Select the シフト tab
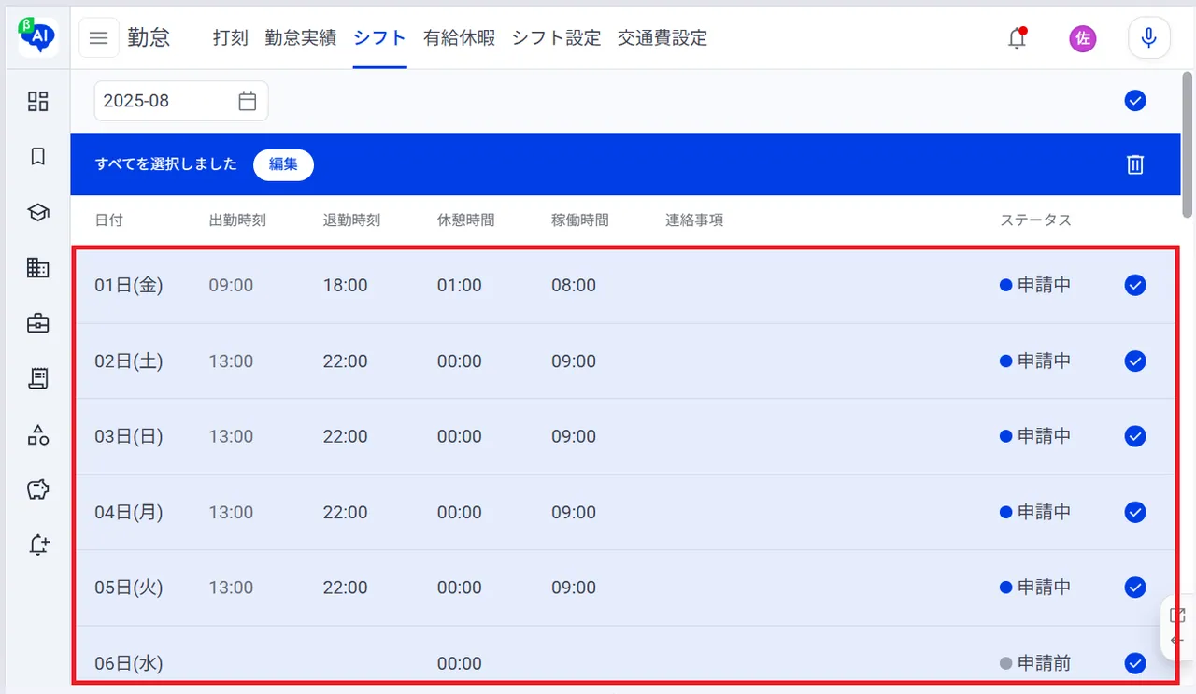This screenshot has width=1196, height=694. (x=379, y=38)
